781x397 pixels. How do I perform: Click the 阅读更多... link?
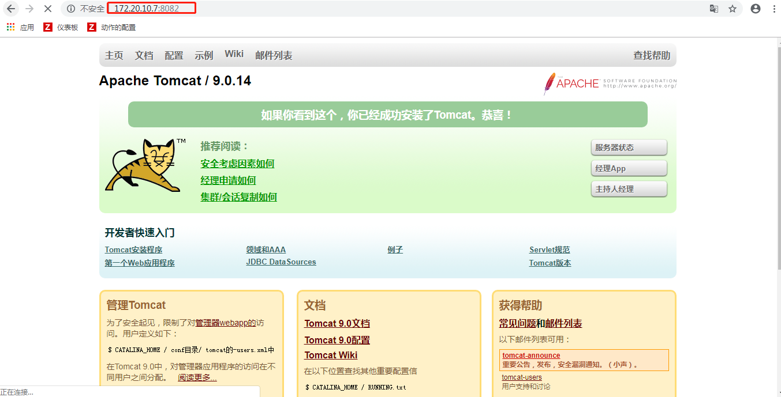pyautogui.click(x=197, y=377)
